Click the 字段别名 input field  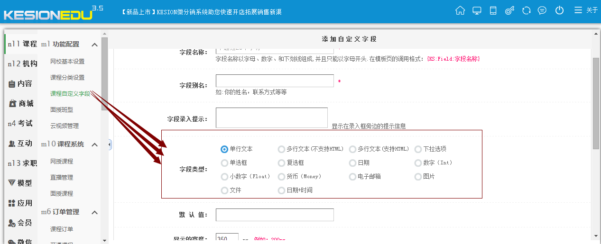pos(275,81)
